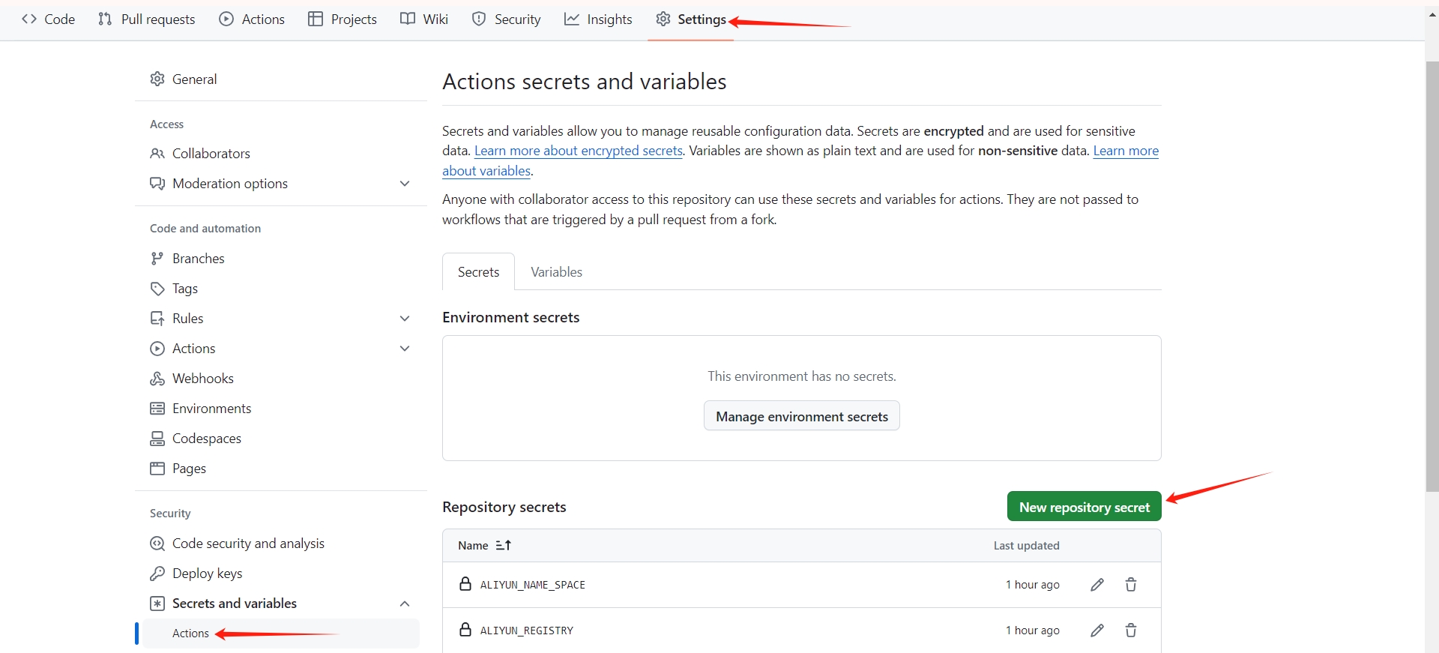Expand the Actions sidebar section chevron
Screen dimensions: 1439x653
point(405,349)
